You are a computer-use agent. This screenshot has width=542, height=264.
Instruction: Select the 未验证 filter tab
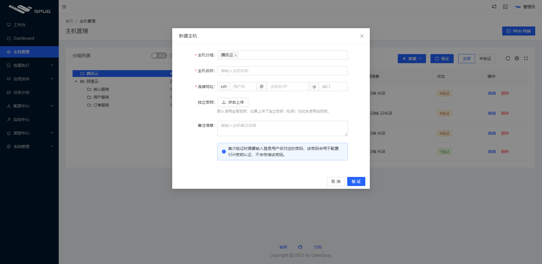click(485, 59)
